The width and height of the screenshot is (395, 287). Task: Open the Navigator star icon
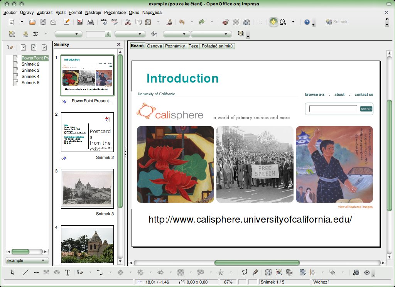(x=273, y=22)
